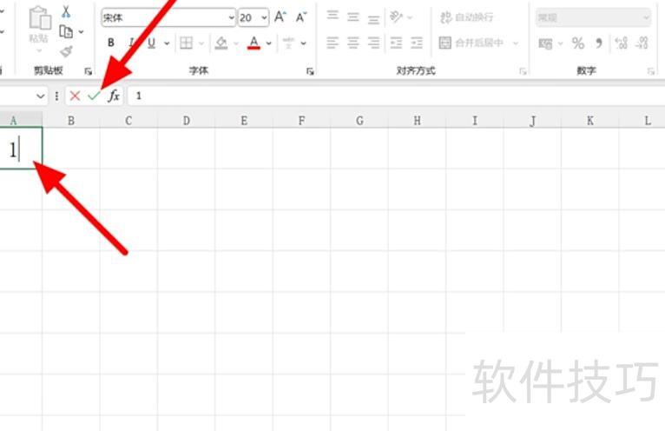
Task: Center text horizontally
Action: pos(352,43)
